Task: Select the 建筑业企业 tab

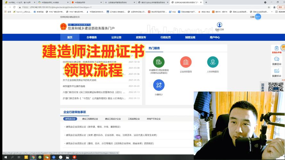Action: click(x=70, y=119)
